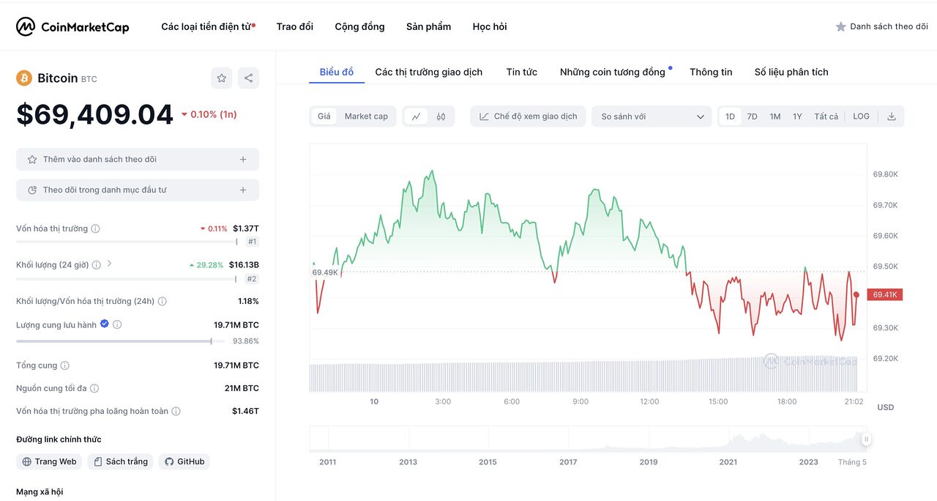The image size is (937, 501).
Task: Select the 1D time range
Action: (730, 116)
